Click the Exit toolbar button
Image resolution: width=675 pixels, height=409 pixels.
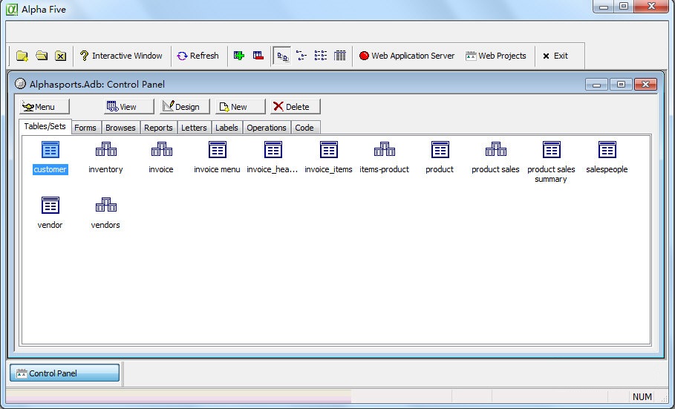click(555, 56)
